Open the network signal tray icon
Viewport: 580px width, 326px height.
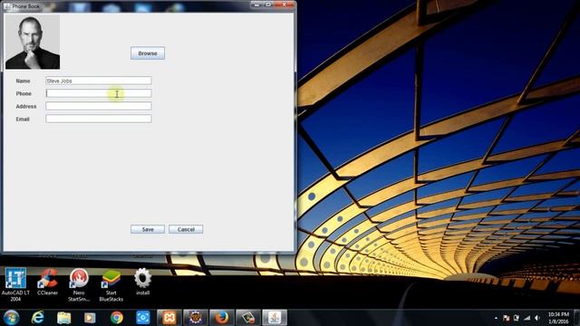pos(527,318)
